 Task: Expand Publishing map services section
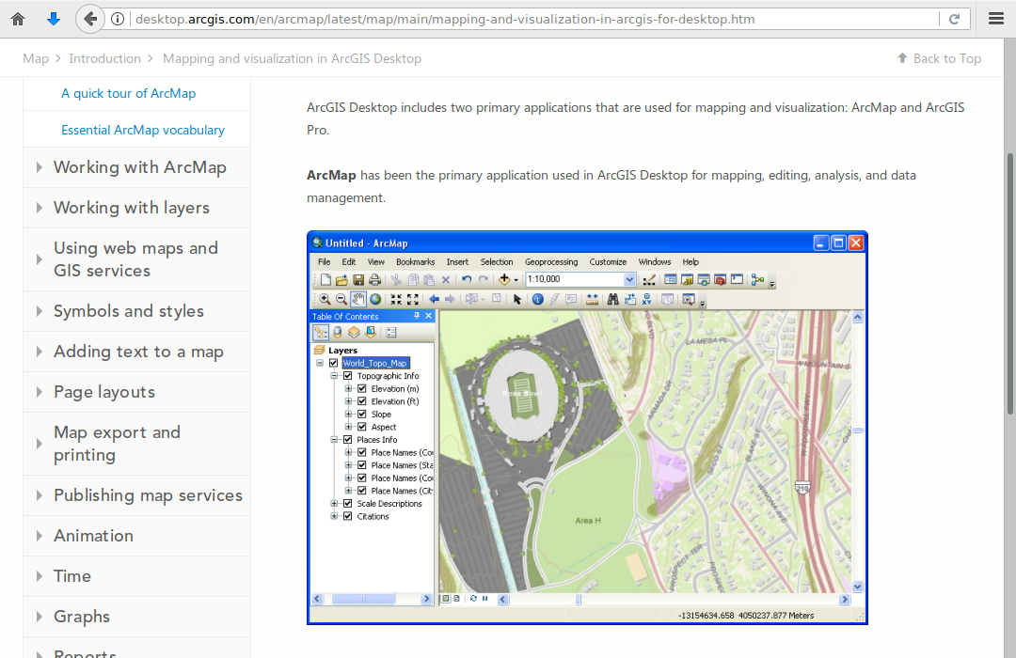pos(136,495)
